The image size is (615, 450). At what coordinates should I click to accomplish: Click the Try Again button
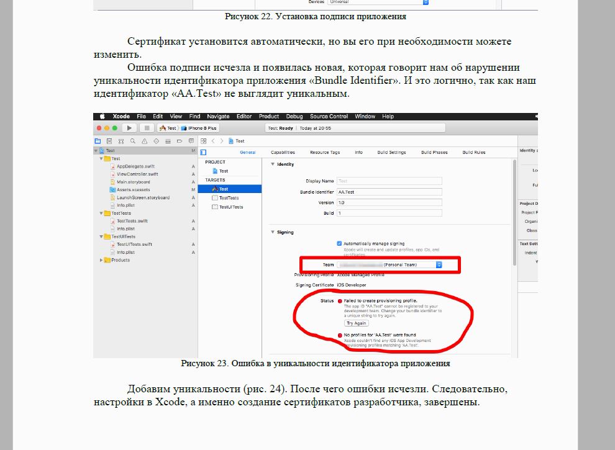click(357, 323)
